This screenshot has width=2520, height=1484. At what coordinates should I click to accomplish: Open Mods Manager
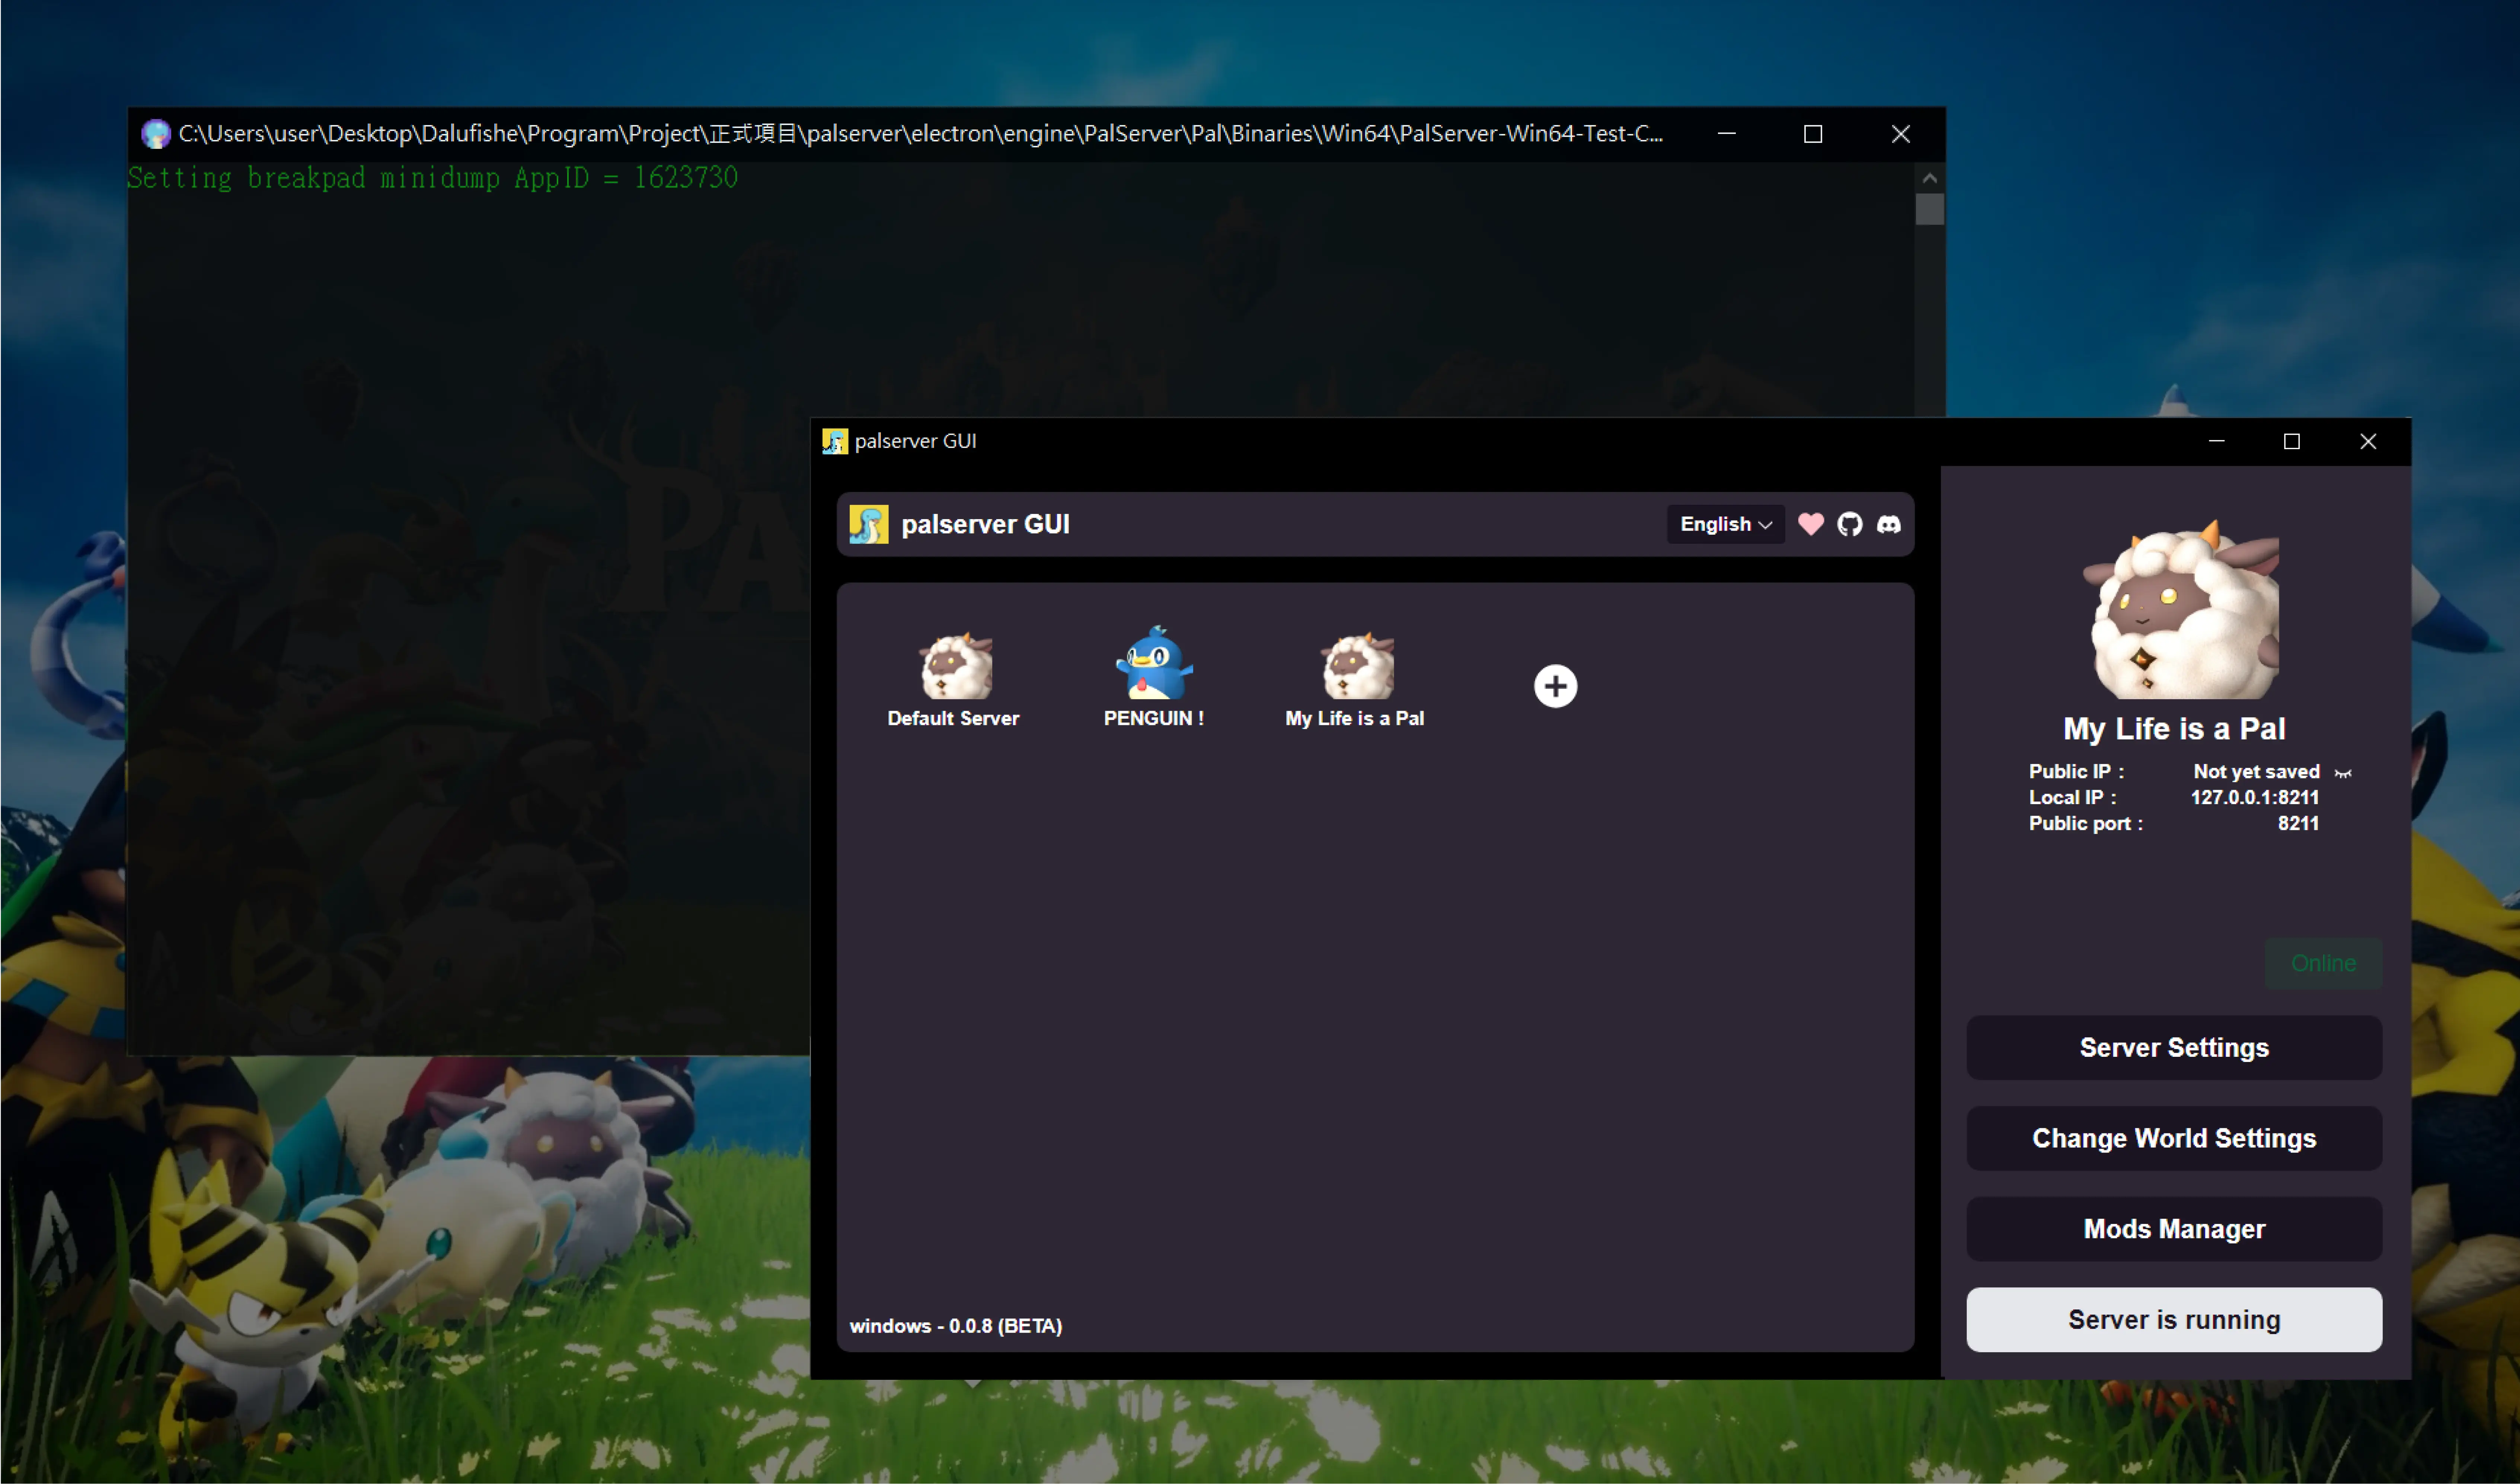point(2174,1229)
